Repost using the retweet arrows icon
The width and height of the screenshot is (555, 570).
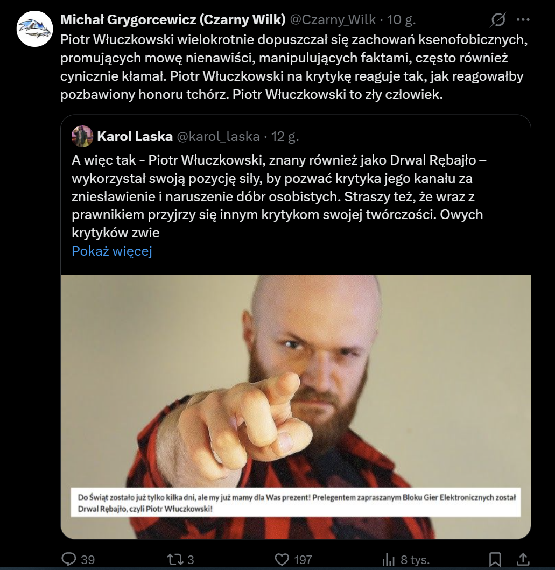[175, 559]
